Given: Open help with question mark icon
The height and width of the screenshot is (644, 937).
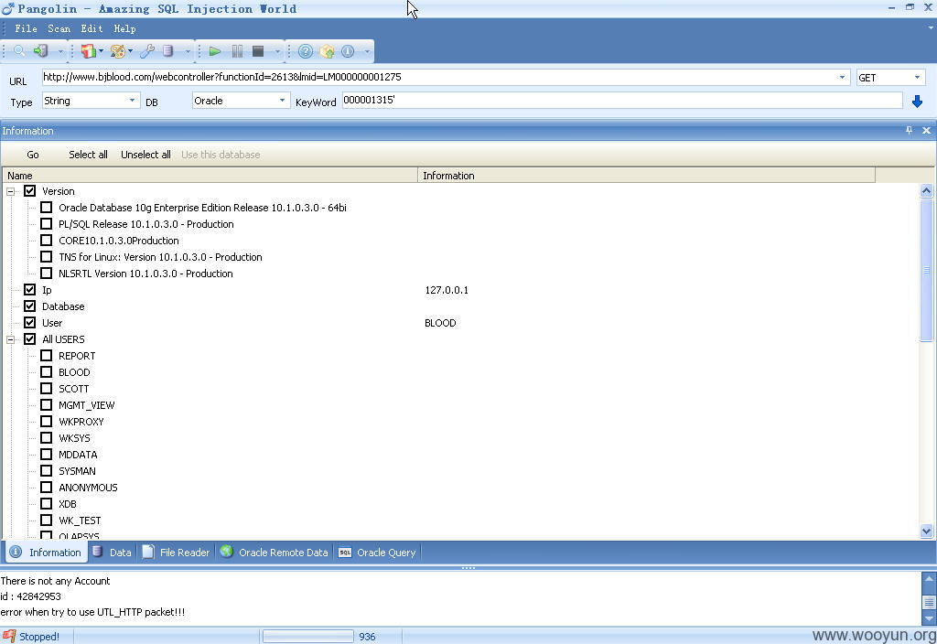Looking at the screenshot, I should click(306, 51).
